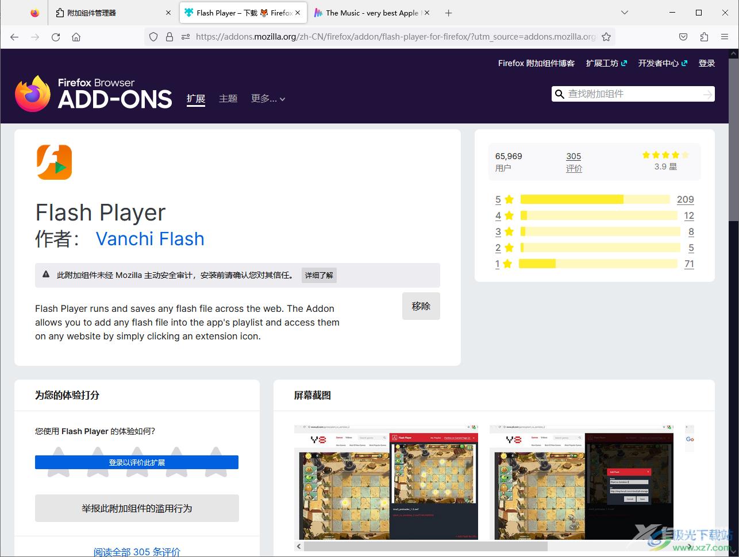Open 开发者中心 external link
The height and width of the screenshot is (557, 739).
click(x=663, y=63)
